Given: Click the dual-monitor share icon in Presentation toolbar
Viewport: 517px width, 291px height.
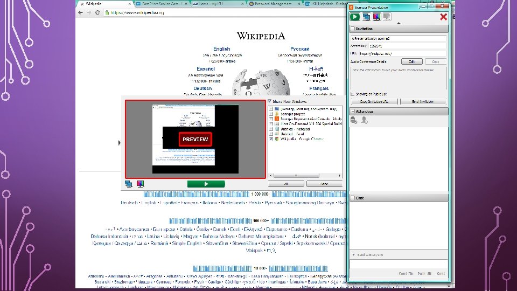Looking at the screenshot, I should (366, 17).
